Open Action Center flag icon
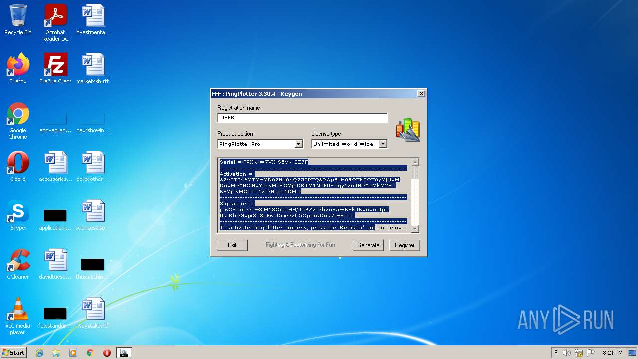 coord(590,353)
